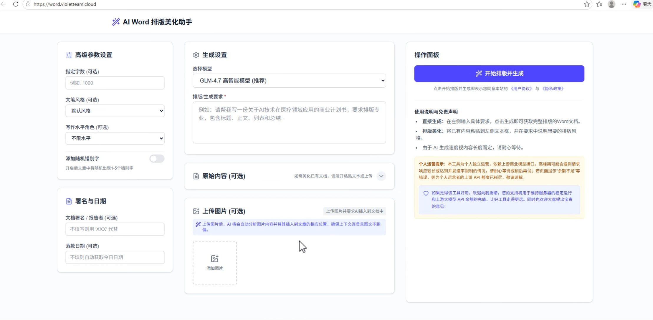
Task: Click the 开始排版并生成 button
Action: (x=499, y=74)
